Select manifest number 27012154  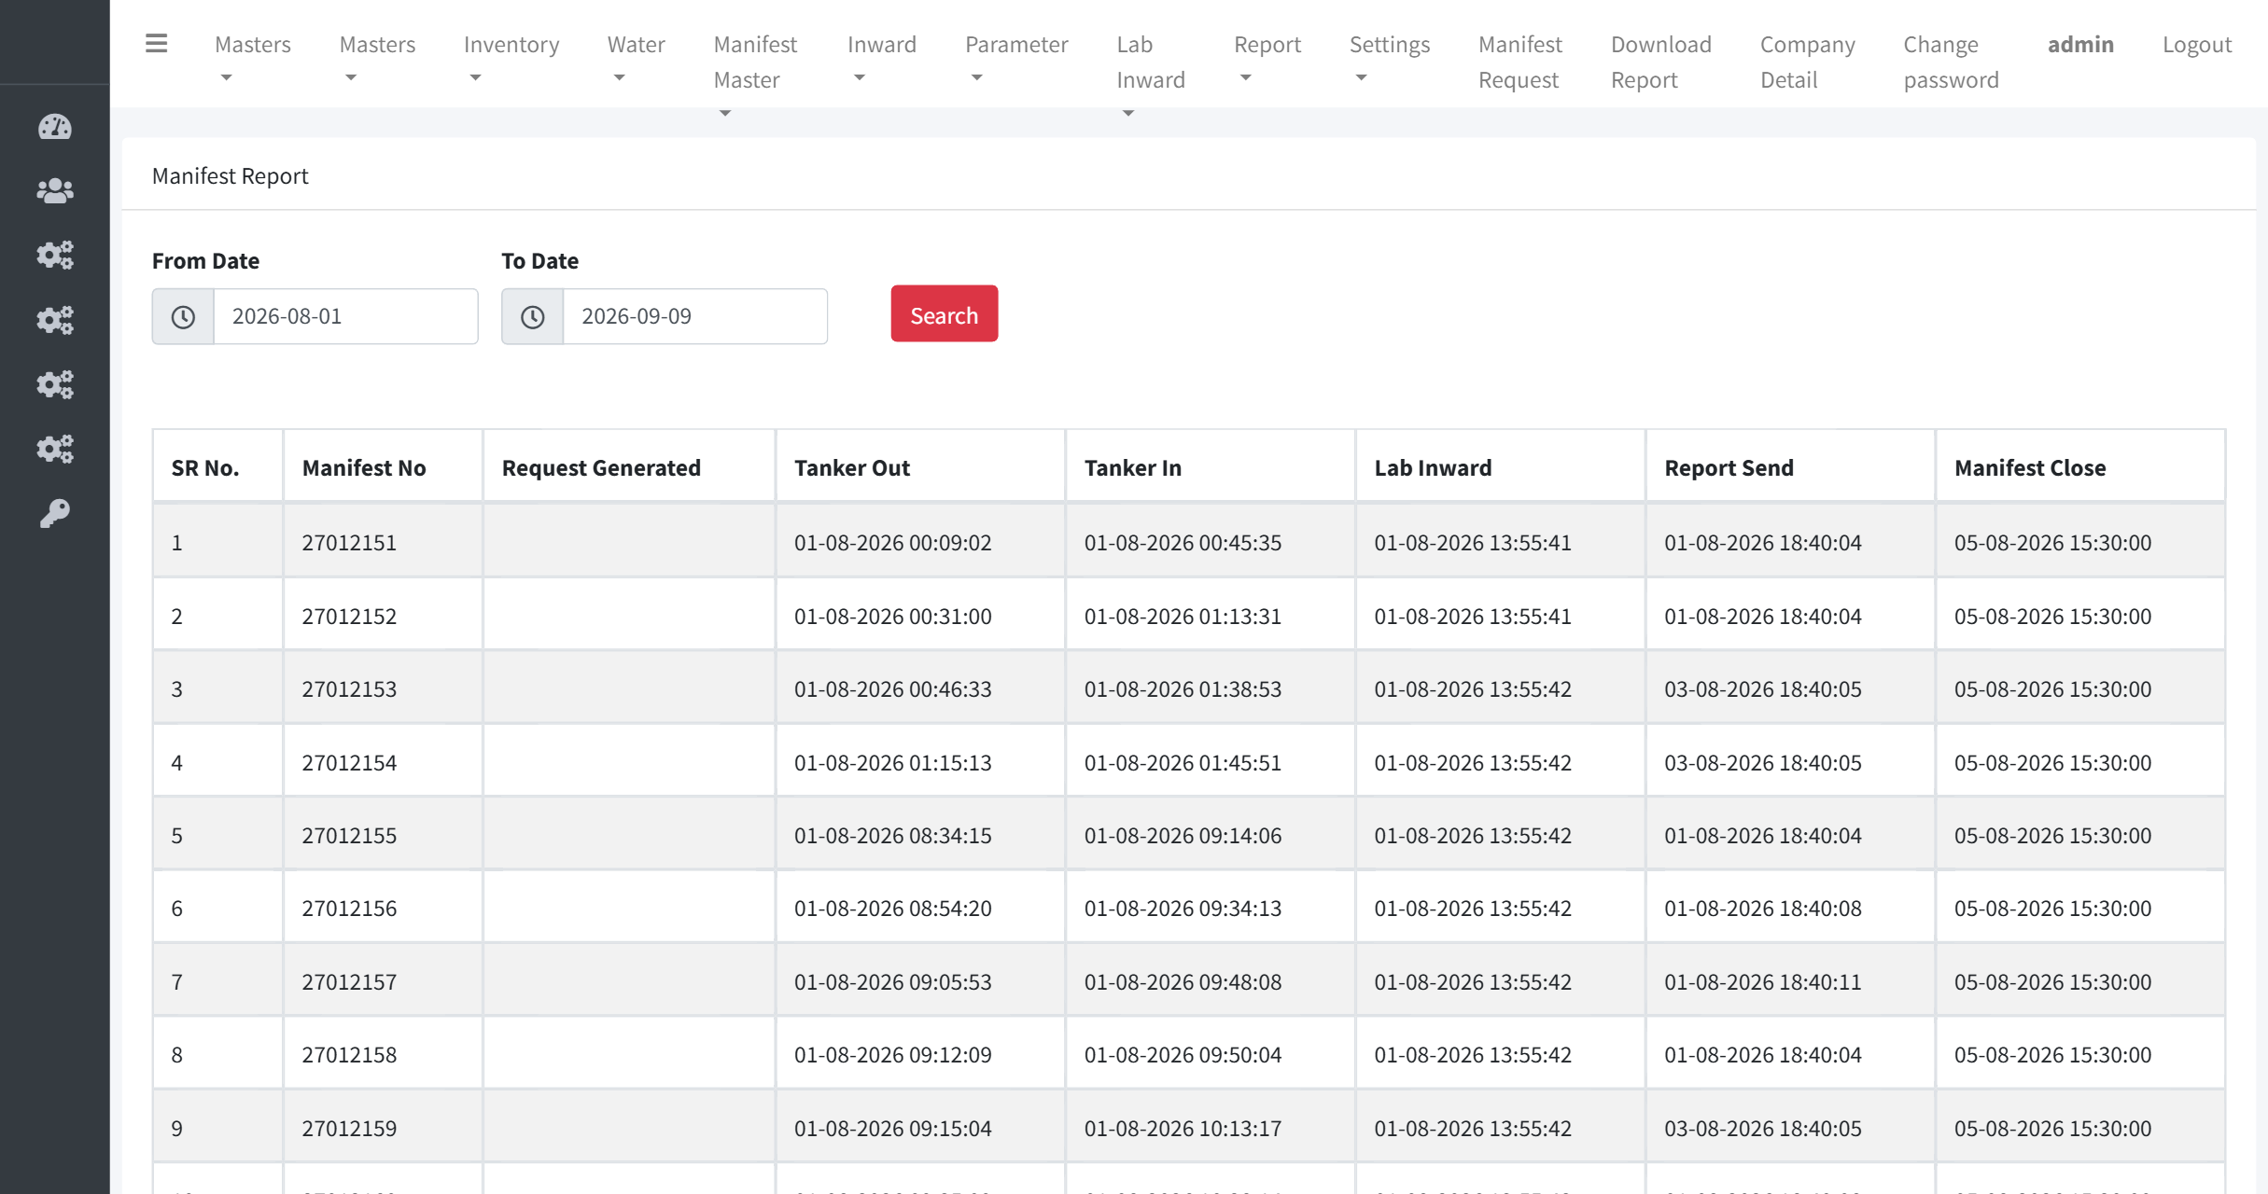tap(349, 762)
